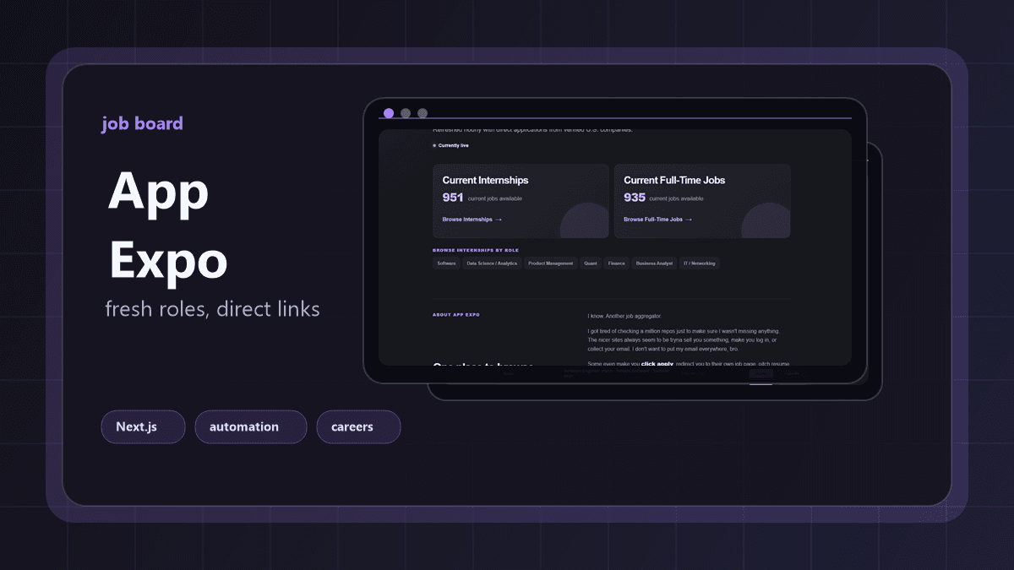This screenshot has width=1014, height=570.
Task: Click the "job board" label
Action: [142, 123]
